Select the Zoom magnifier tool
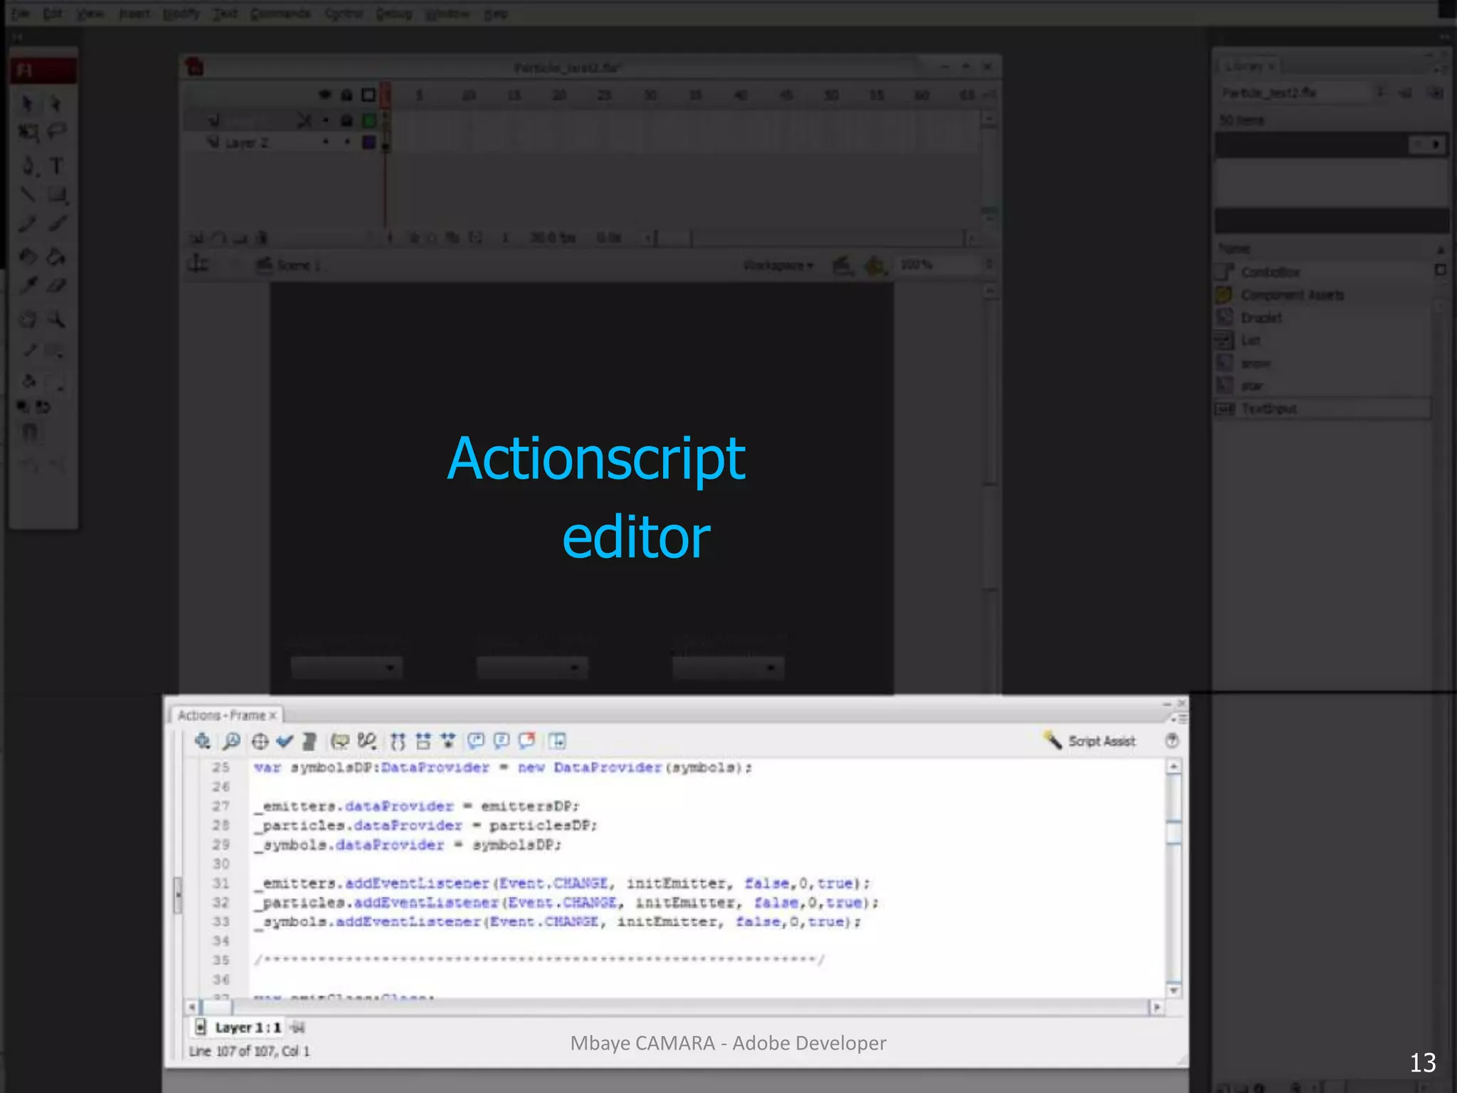1457x1093 pixels. [56, 320]
